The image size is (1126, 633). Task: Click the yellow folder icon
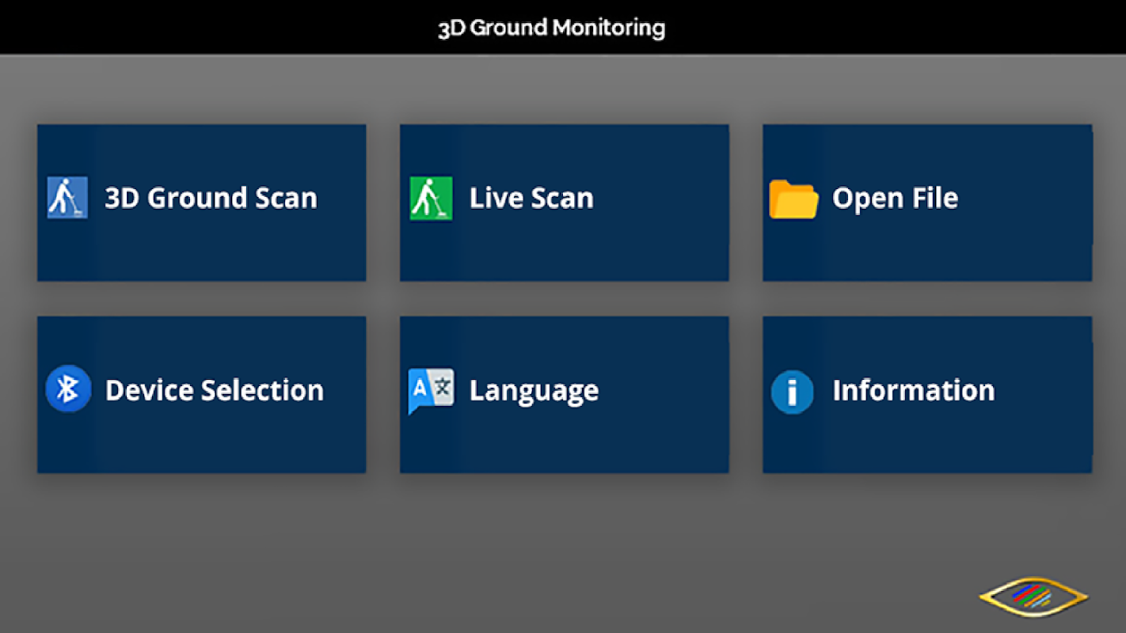(x=793, y=199)
